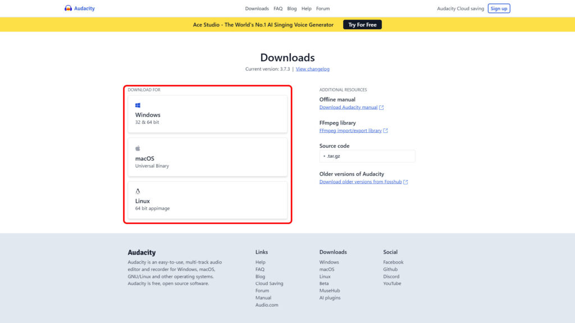Image resolution: width=575 pixels, height=323 pixels.
Task: Click Help in the footer Links column
Action: [x=261, y=262]
